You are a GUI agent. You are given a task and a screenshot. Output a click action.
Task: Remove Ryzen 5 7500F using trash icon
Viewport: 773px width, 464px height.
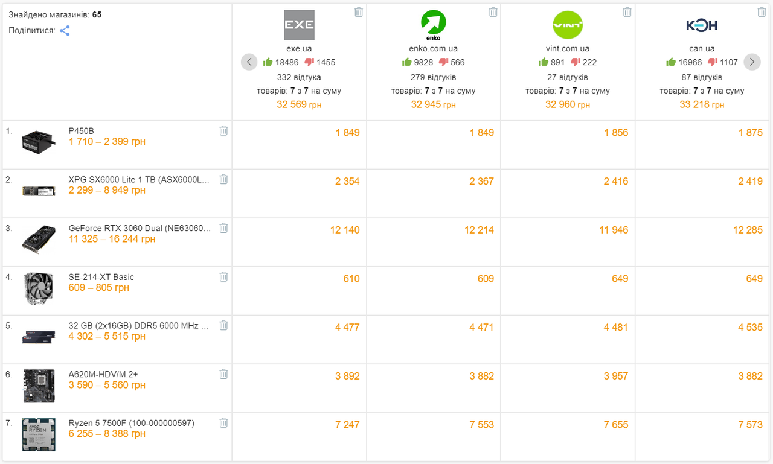[223, 422]
